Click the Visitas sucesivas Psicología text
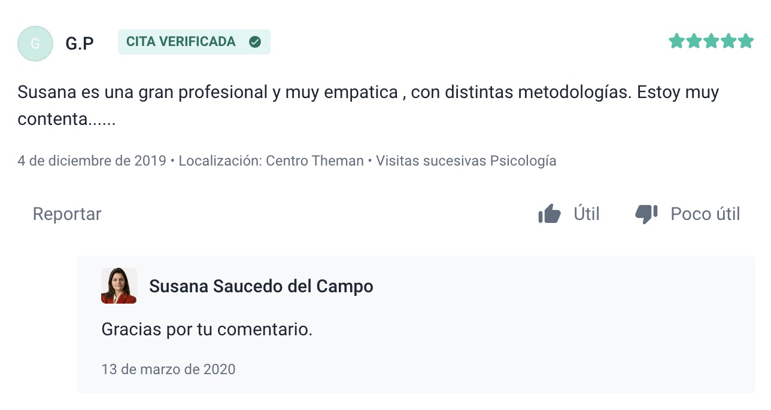This screenshot has width=771, height=410. 466,161
